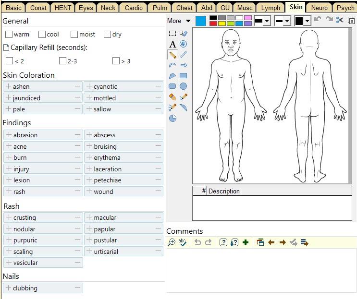Click the green plus icon in Comments toolbar
Viewport: 357px width, 299px height.
[246, 242]
